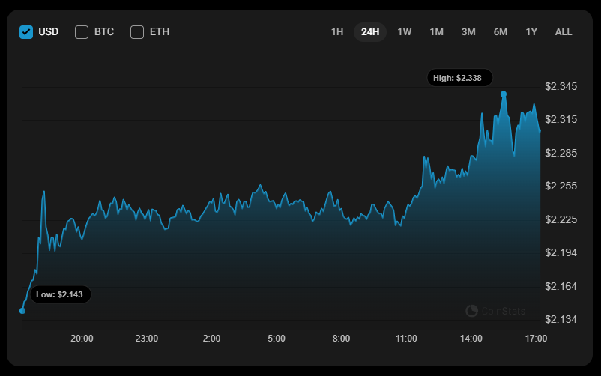
Task: Switch to the 6M range
Action: [x=501, y=32]
